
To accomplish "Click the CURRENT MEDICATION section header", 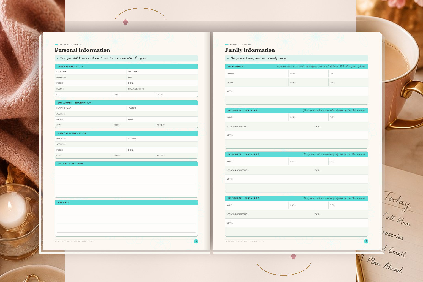I will tap(126, 164).
